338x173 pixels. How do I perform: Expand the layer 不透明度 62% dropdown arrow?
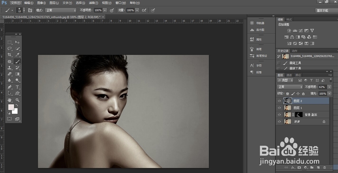tap(329, 87)
